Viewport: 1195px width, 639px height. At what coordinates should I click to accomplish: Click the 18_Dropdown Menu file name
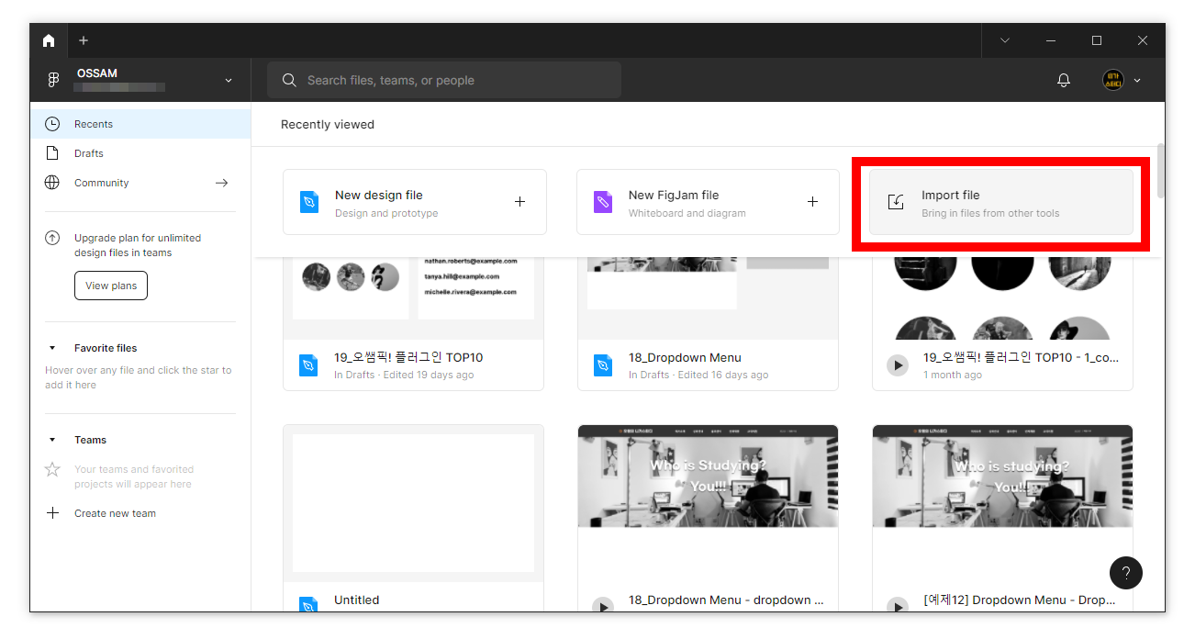[x=685, y=357]
